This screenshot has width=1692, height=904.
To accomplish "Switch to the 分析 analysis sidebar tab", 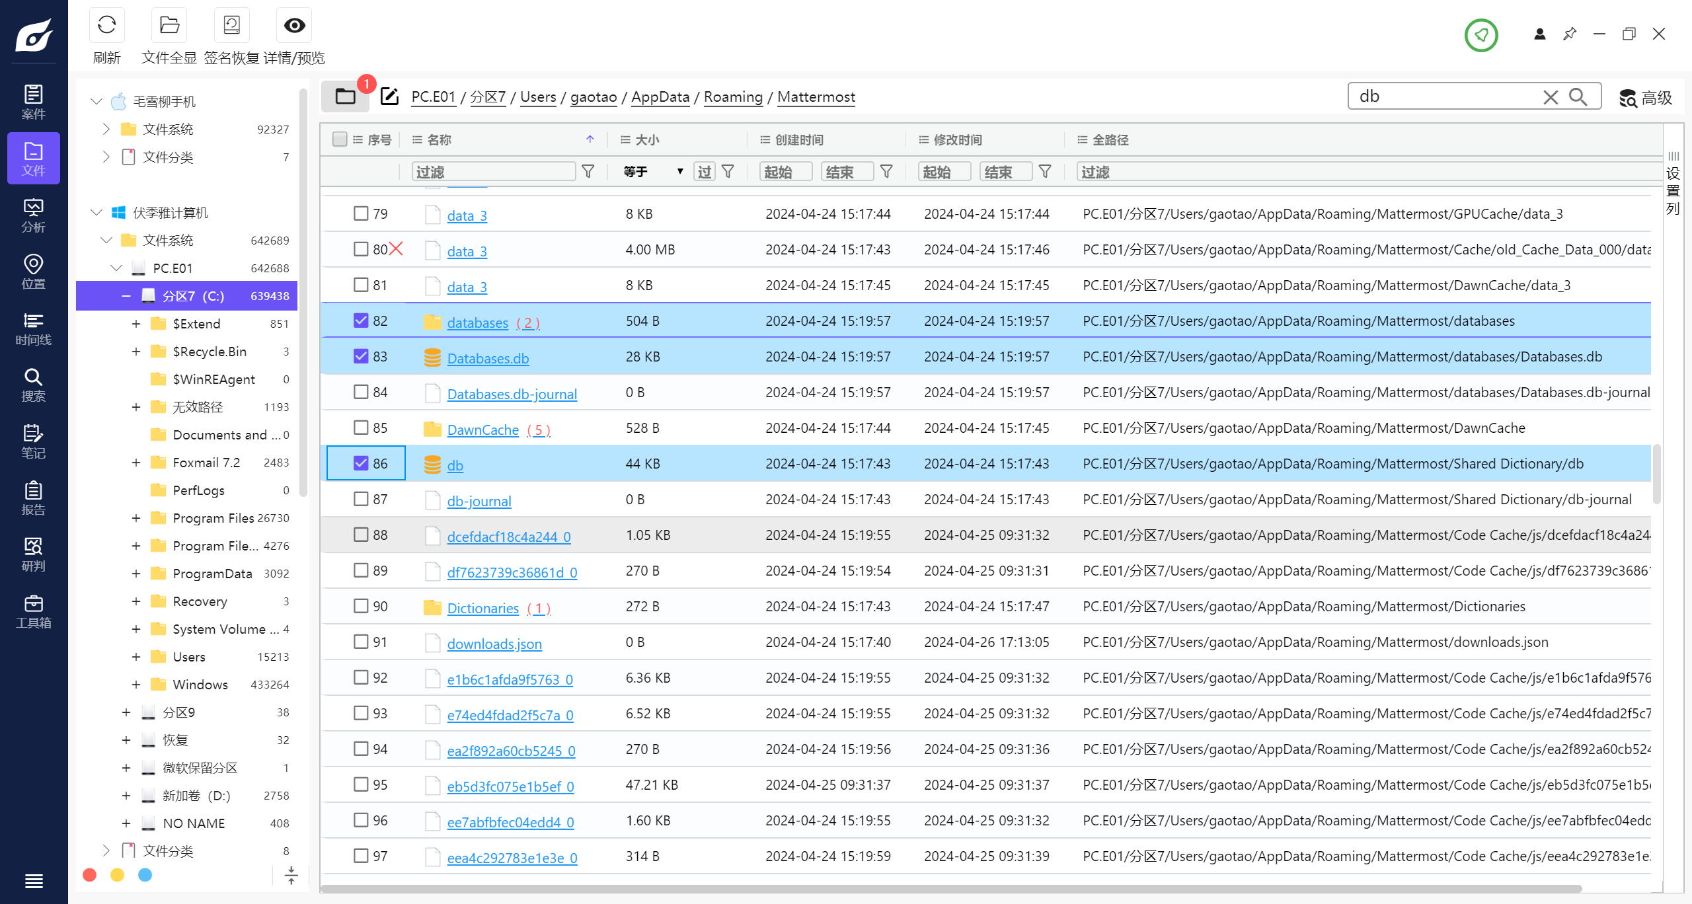I will (x=33, y=215).
